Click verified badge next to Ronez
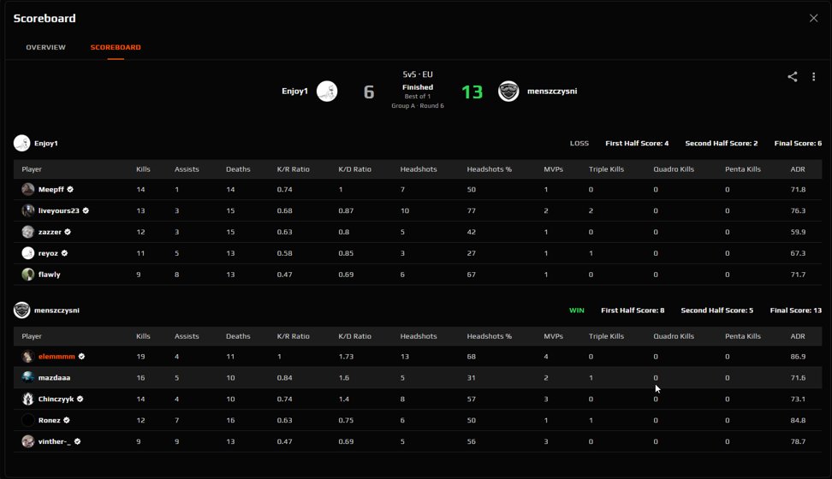832x479 pixels. tap(66, 420)
